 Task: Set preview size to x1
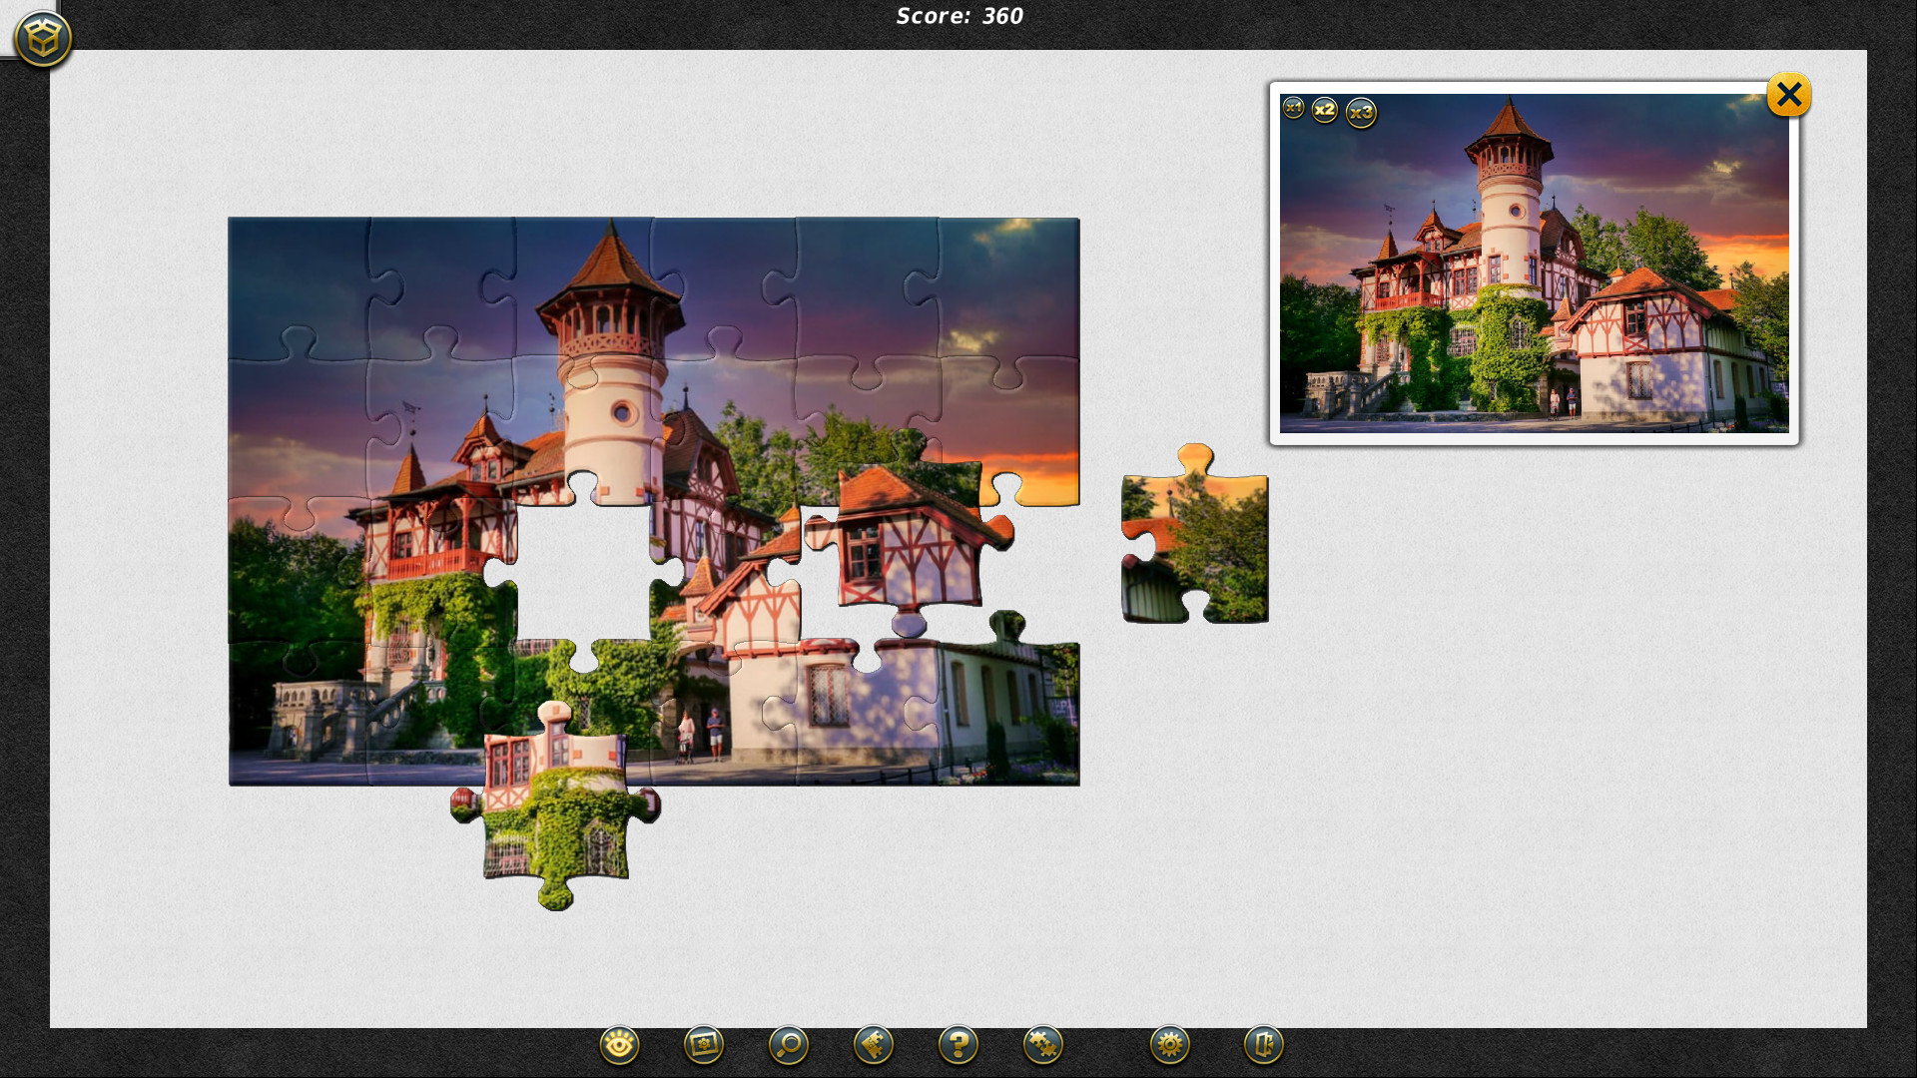click(1293, 108)
